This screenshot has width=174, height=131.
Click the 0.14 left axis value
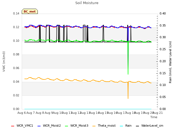point(16,13)
